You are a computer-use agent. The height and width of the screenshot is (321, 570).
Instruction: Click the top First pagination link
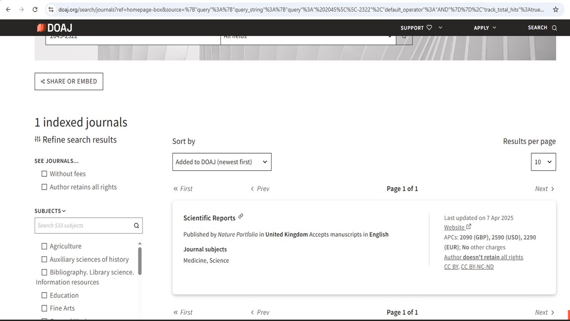[183, 189]
